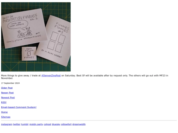The image size is (178, 133).
Task: Open the zine photo image
Action: click(x=36, y=37)
